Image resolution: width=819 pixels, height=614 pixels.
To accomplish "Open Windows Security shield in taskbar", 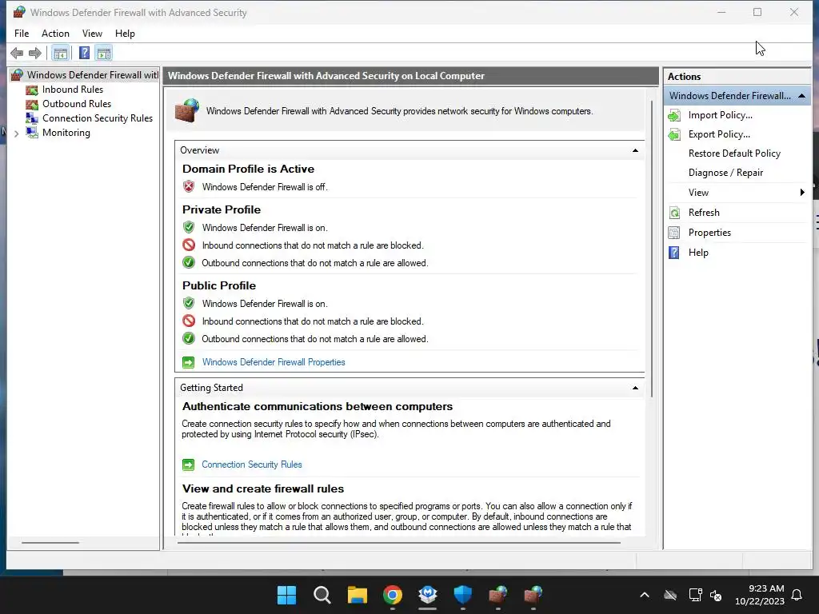I will click(x=463, y=595).
